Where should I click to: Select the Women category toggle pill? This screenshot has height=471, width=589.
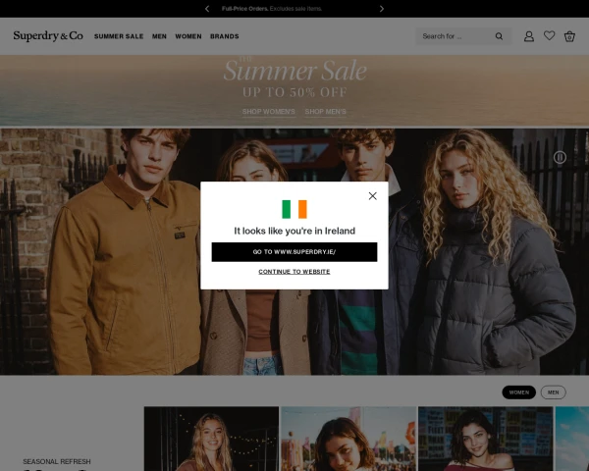click(518, 392)
